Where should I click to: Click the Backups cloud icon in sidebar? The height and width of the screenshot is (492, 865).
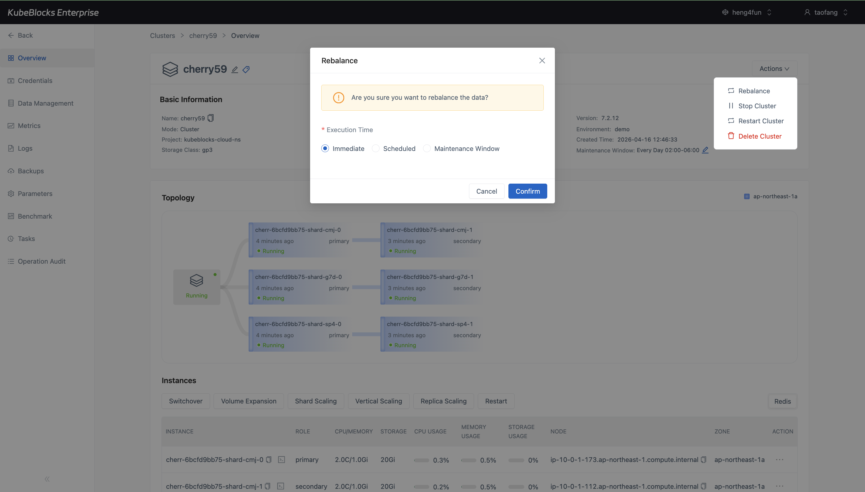(x=11, y=171)
